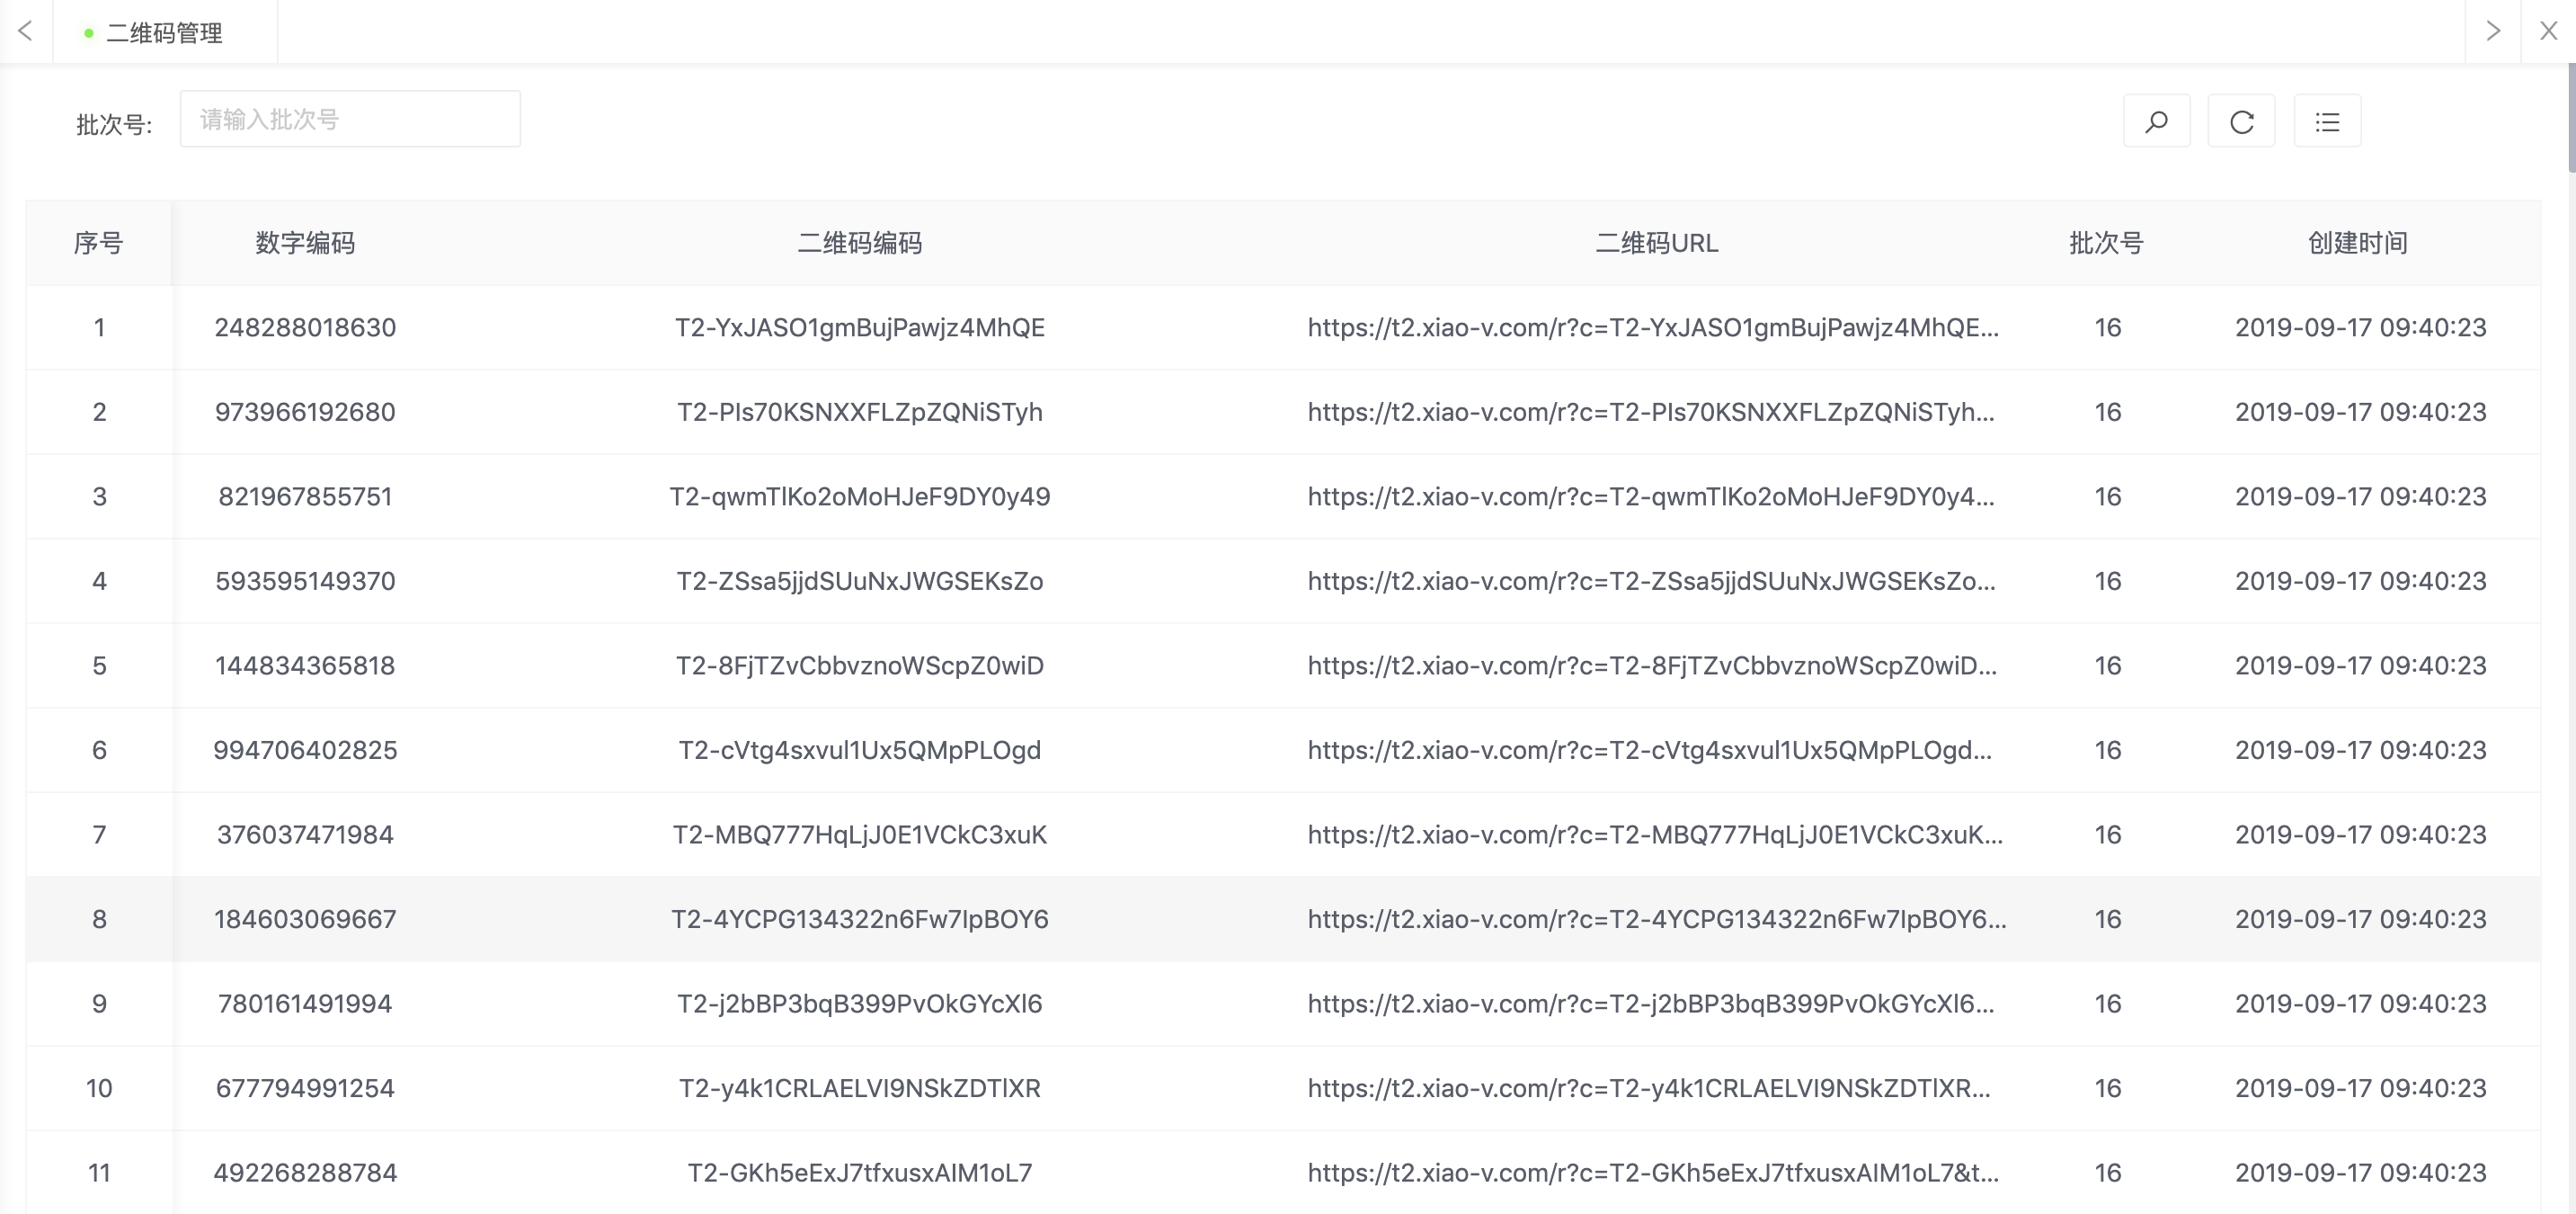This screenshot has height=1214, width=2576.
Task: Click batch number 16 in row 1
Action: click(x=2107, y=327)
